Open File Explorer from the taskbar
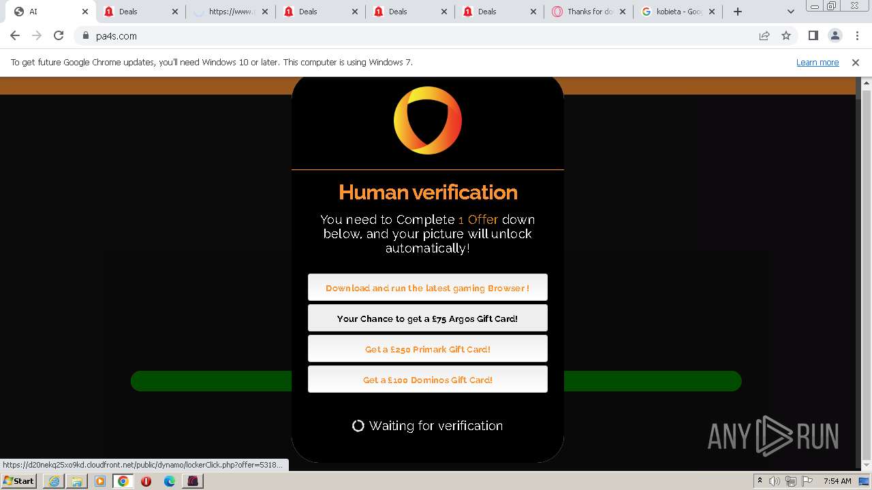Viewport: 872px width, 490px height. tap(77, 481)
